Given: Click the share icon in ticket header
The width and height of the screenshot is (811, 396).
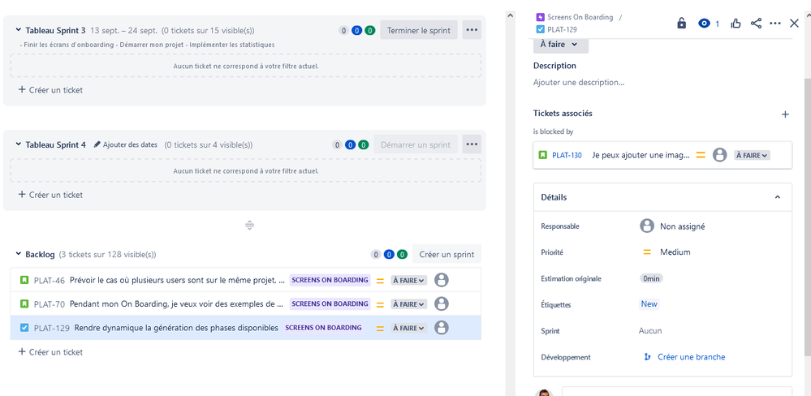Looking at the screenshot, I should (756, 24).
